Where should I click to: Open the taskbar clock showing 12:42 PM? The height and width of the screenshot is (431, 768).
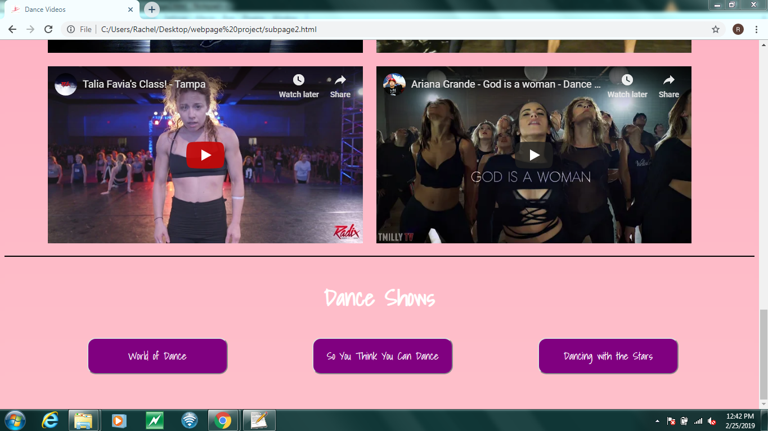point(740,421)
